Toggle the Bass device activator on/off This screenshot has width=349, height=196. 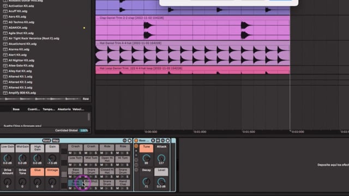click(x=136, y=140)
